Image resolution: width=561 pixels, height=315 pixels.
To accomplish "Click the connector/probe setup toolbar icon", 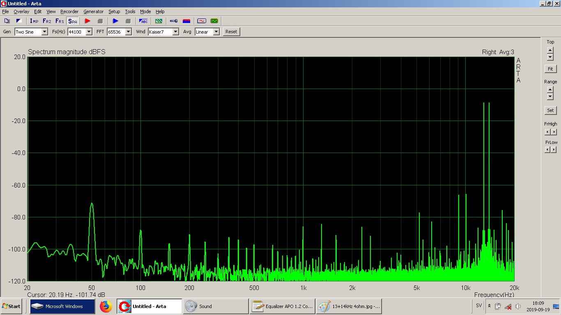I will click(174, 21).
